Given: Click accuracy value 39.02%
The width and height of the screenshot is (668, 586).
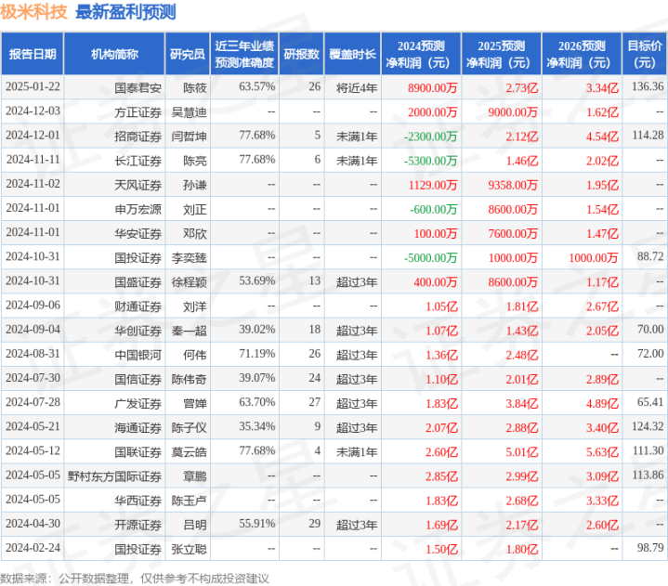Looking at the screenshot, I should coord(257,330).
